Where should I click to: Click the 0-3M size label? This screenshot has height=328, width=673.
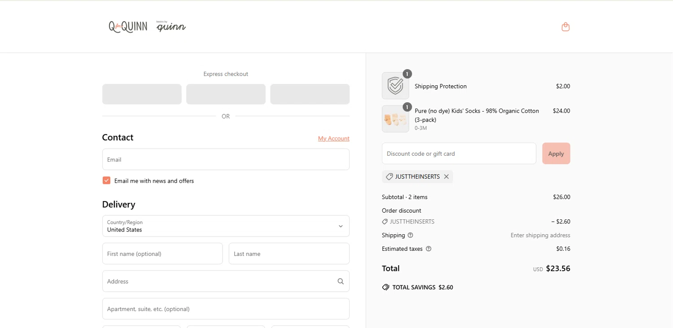420,128
